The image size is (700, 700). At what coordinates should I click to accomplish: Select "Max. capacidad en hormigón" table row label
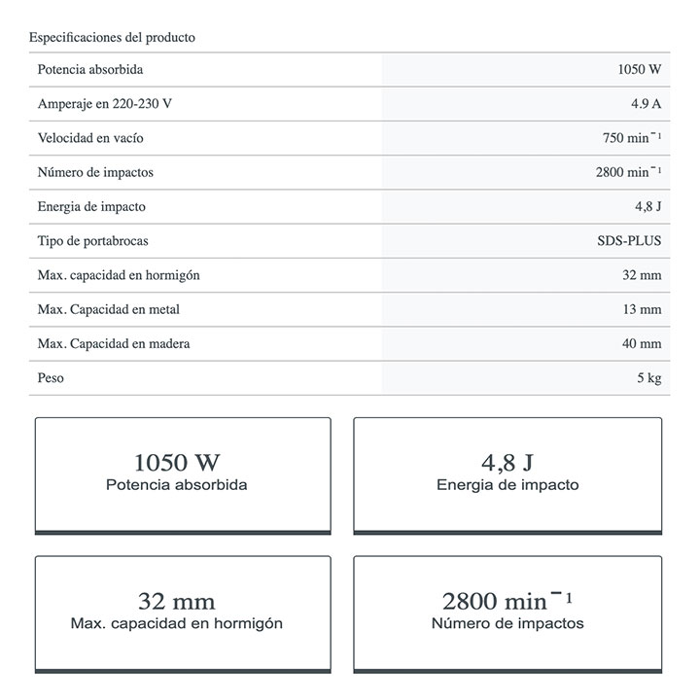point(119,275)
